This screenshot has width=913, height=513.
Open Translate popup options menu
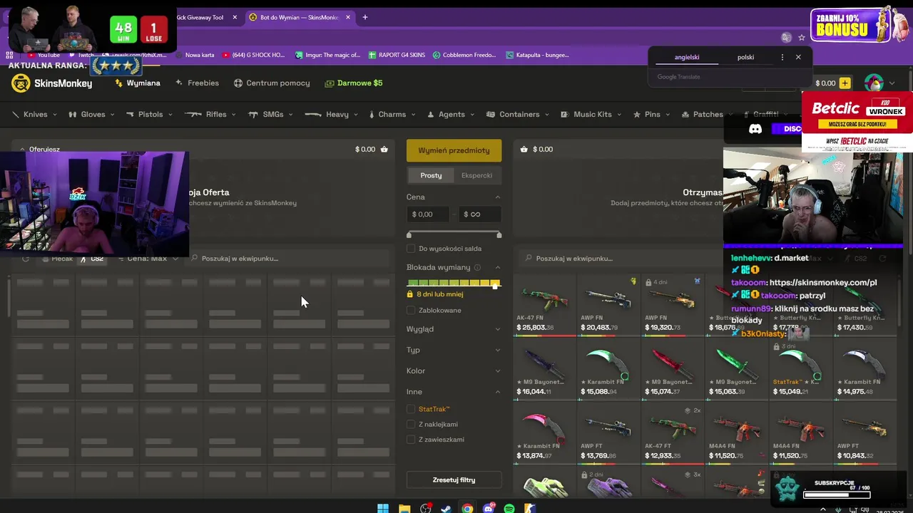point(782,57)
